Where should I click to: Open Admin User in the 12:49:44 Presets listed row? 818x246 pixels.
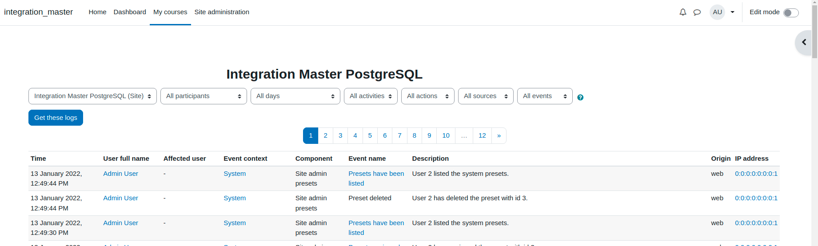click(120, 174)
